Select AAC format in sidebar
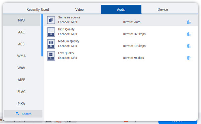This screenshot has height=124, width=201. point(21,32)
